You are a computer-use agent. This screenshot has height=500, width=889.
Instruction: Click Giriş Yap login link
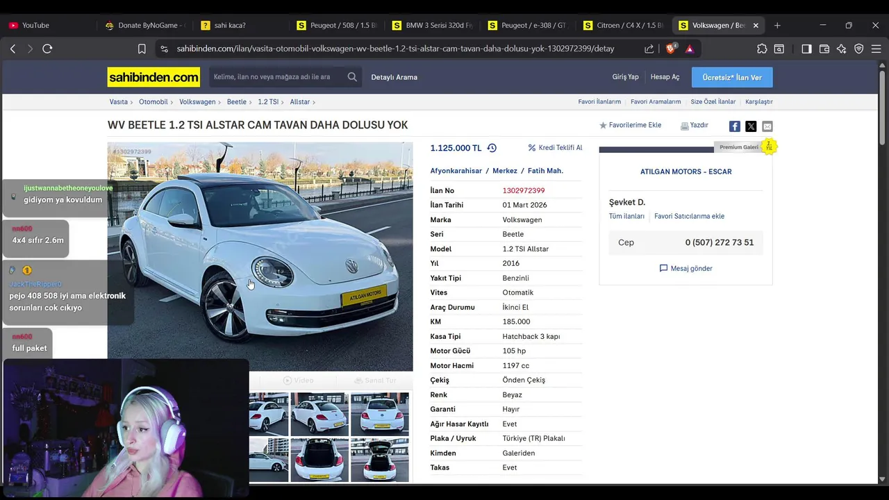click(625, 77)
